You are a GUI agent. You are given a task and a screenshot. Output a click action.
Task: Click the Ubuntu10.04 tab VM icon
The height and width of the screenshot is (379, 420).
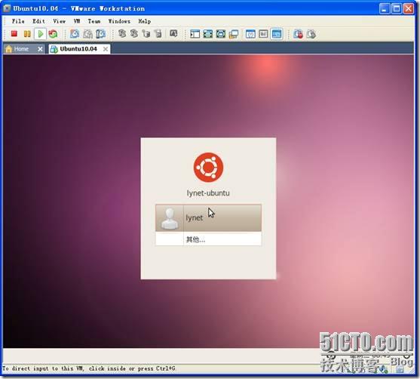[x=54, y=49]
